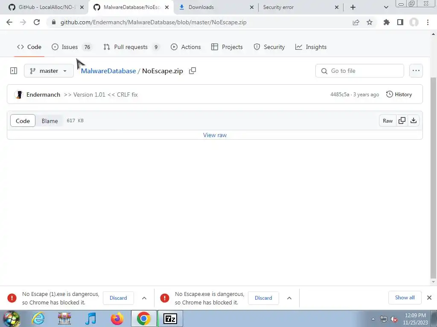Go back to the previous page

(x=9, y=22)
